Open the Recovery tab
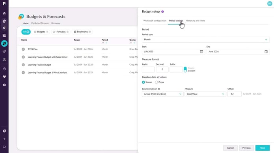 (56, 23)
